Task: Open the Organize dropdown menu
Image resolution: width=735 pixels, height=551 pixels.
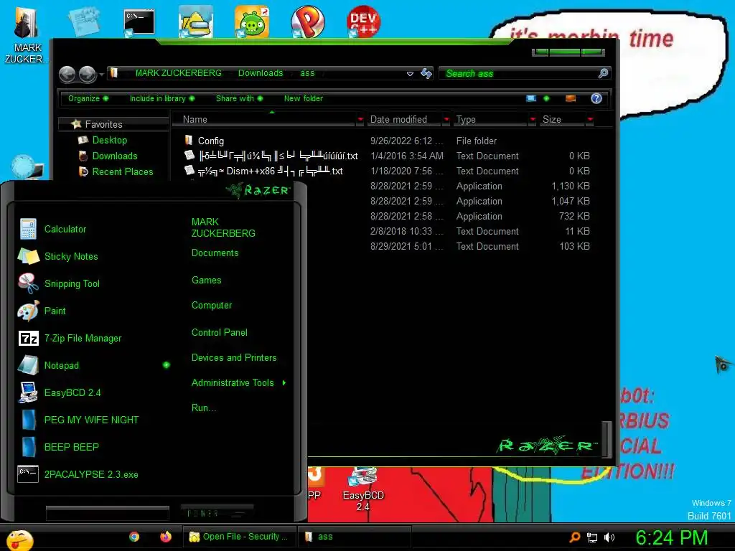Action: 88,98
